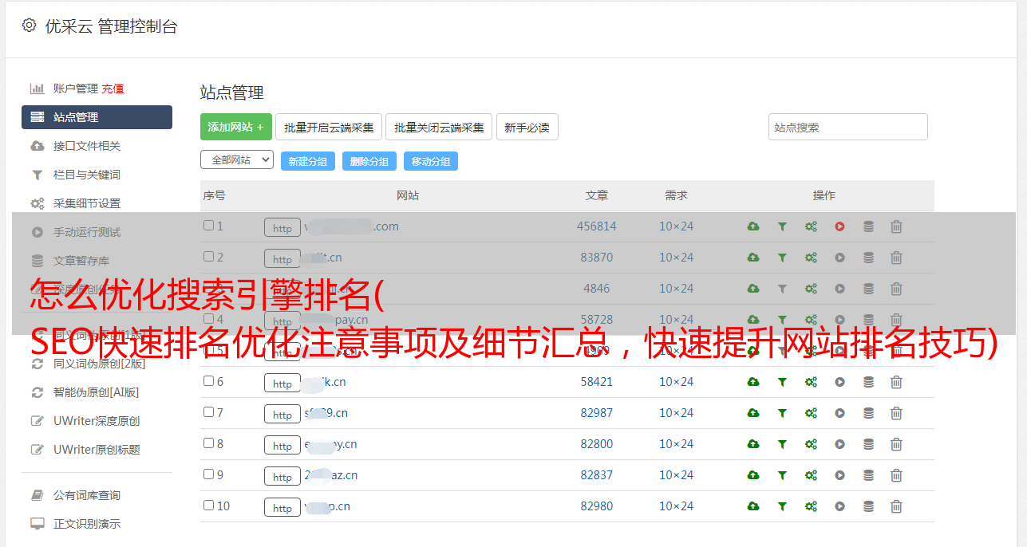Tick the checkbox for site row 9
Image resolution: width=1027 pixels, height=547 pixels.
click(x=208, y=474)
